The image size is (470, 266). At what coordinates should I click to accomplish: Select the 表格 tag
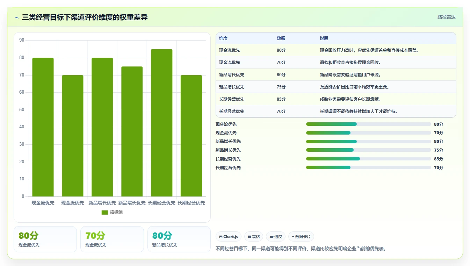pyautogui.click(x=254, y=237)
